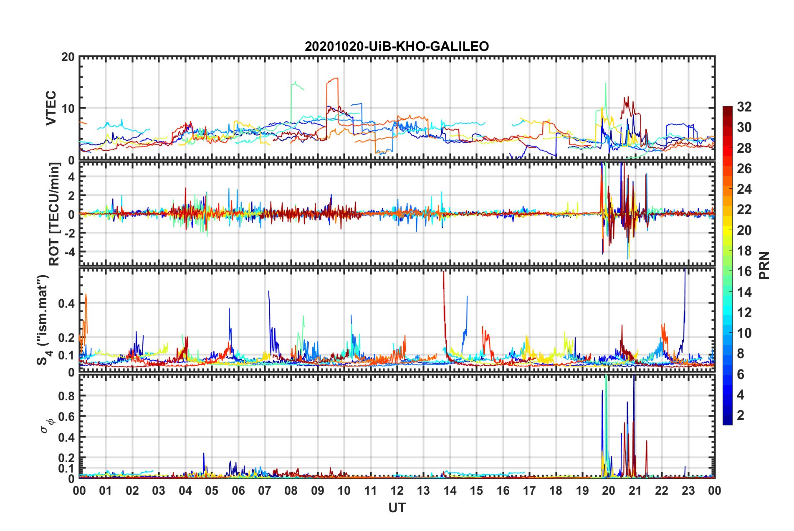This screenshot has height=531, width=794.
Task: Click the S4 ("ism.mat") axis label
Action: point(43,320)
